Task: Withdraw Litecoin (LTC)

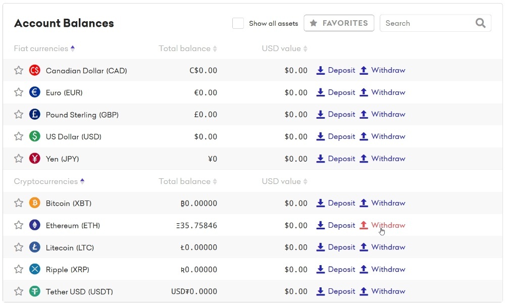Action: pyautogui.click(x=382, y=247)
